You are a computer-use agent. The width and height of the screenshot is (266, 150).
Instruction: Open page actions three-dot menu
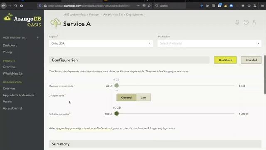point(139,6)
